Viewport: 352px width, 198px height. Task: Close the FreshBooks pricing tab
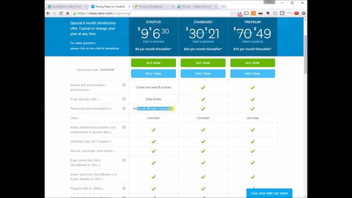pyautogui.click(x=173, y=7)
